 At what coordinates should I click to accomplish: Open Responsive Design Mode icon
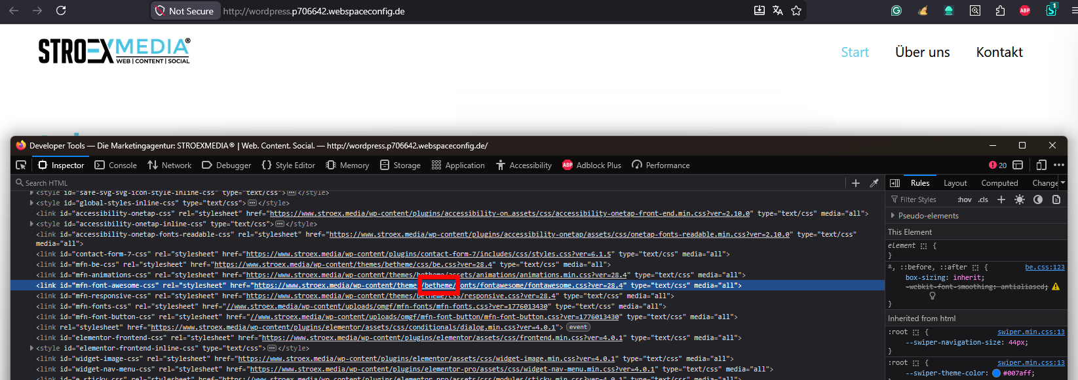click(1041, 165)
